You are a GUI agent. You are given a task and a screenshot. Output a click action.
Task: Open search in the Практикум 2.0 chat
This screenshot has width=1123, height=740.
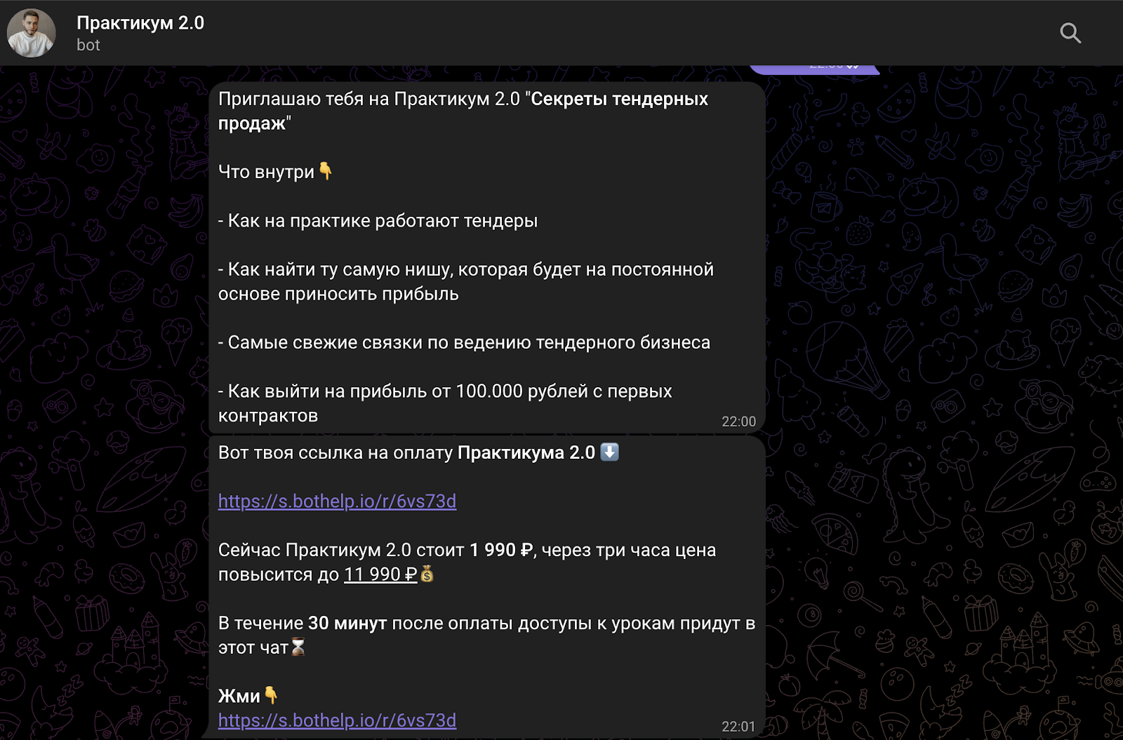click(x=1070, y=33)
